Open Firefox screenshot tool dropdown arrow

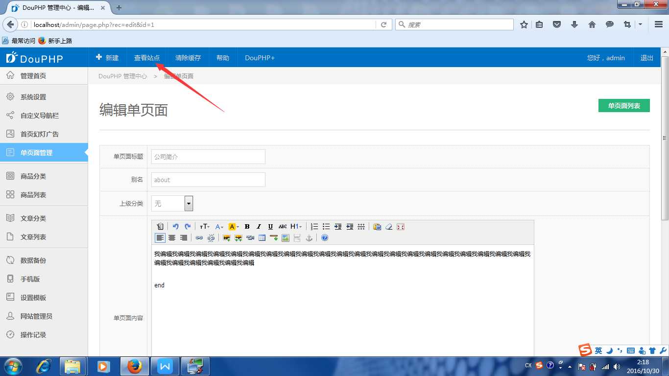[640, 24]
